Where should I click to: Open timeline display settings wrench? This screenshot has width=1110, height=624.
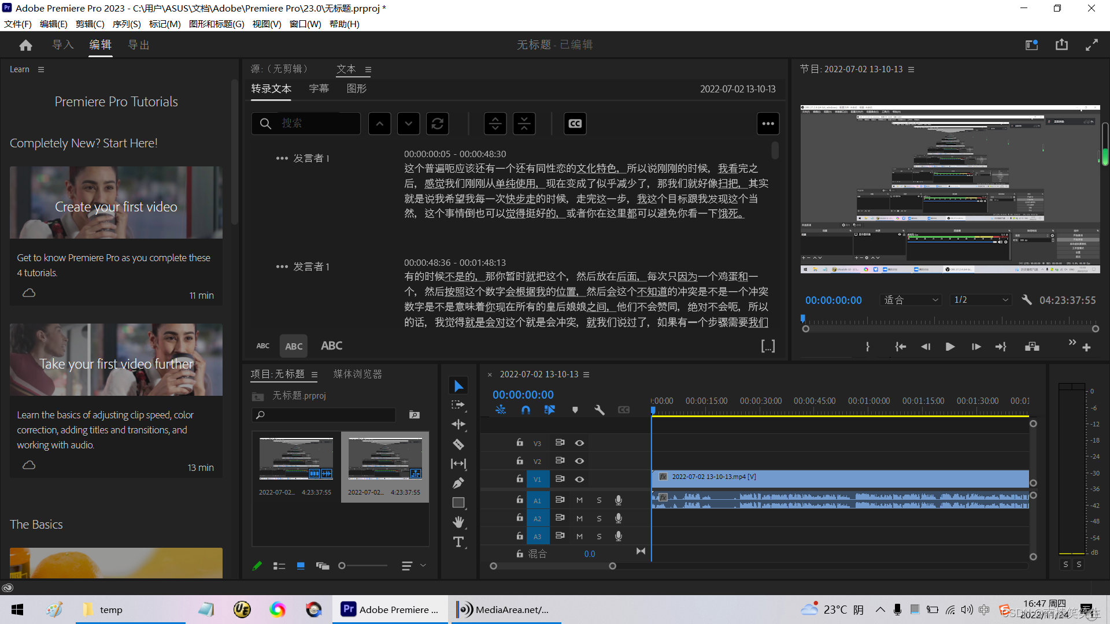click(x=600, y=410)
